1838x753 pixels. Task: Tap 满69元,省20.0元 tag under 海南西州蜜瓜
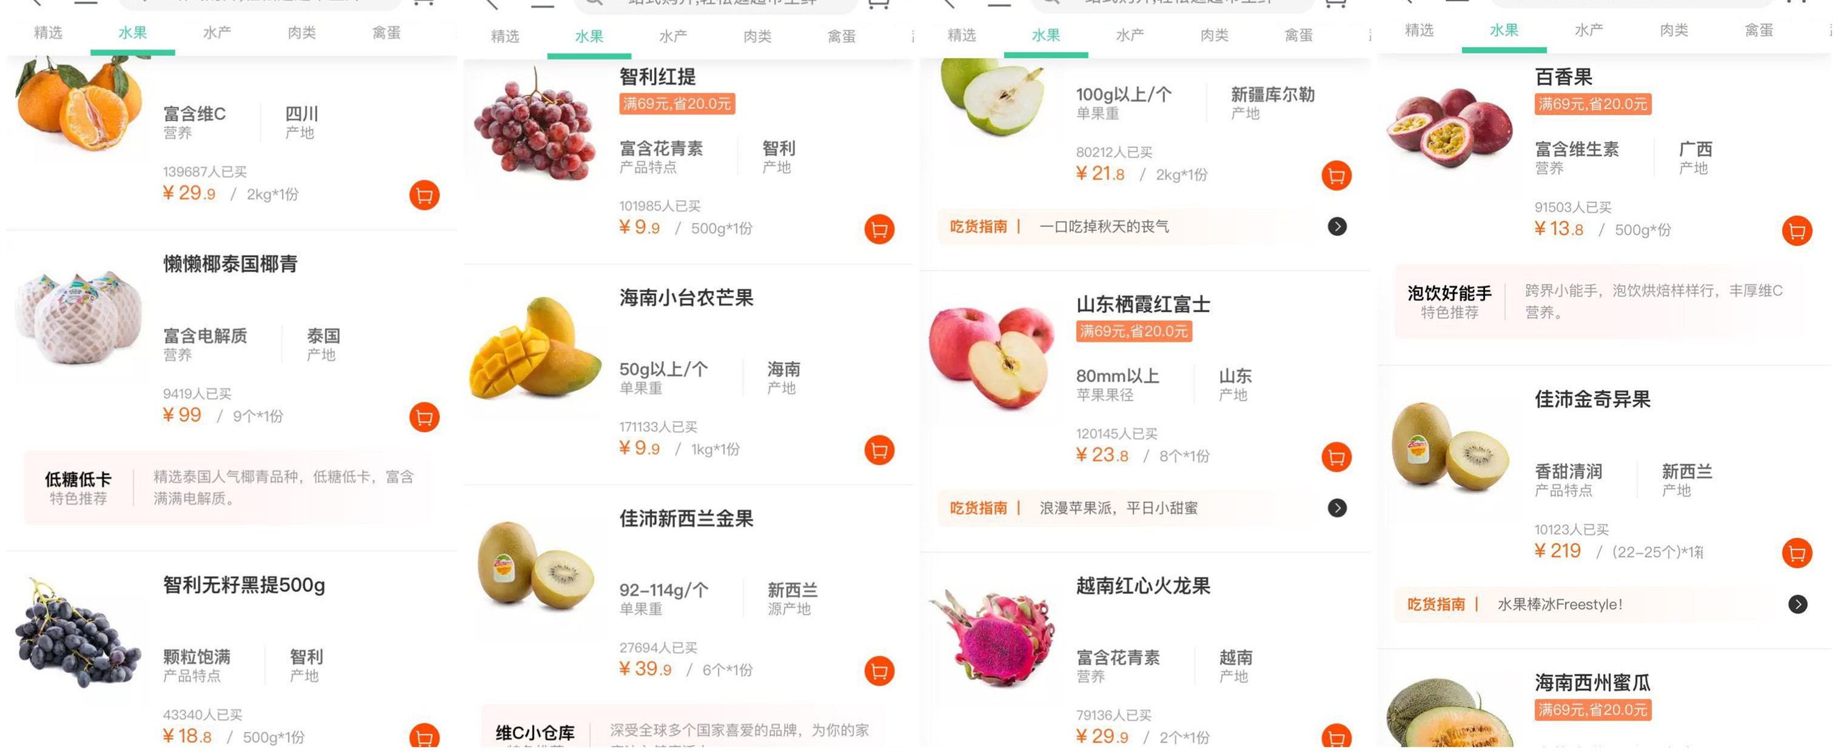(1592, 710)
